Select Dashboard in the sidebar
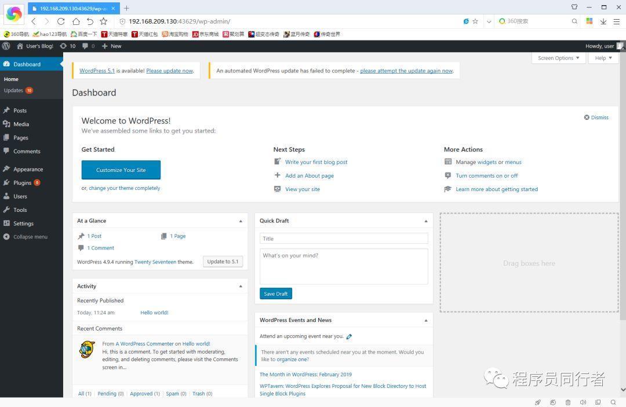Image resolution: width=626 pixels, height=407 pixels. [x=31, y=64]
